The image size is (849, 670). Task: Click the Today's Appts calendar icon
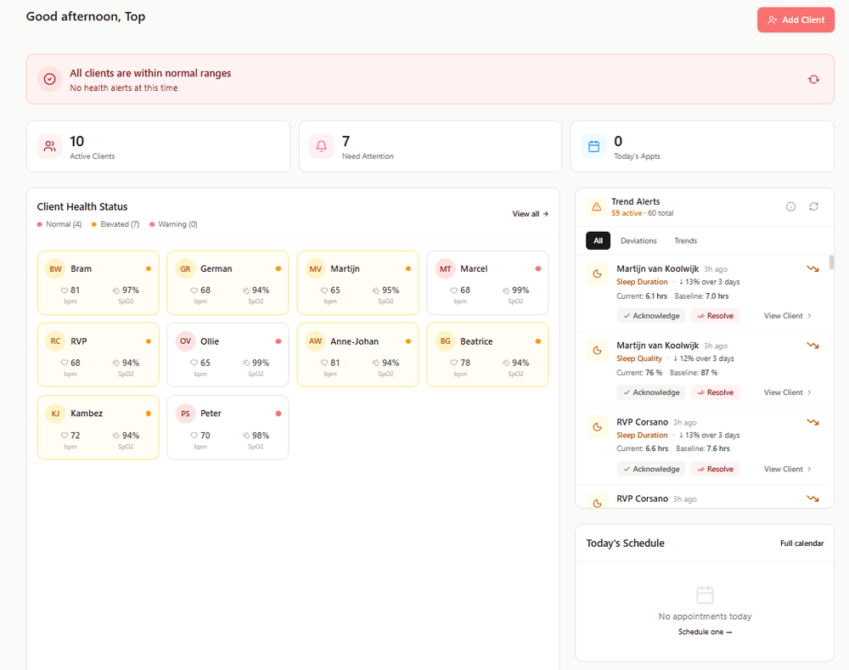click(x=593, y=145)
